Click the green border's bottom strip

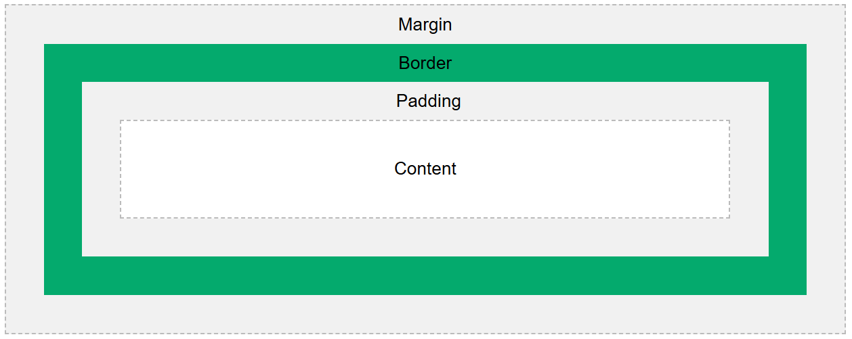tap(425, 276)
